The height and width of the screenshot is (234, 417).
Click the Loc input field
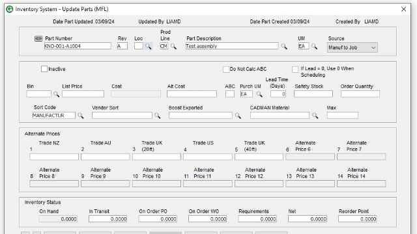tap(139, 46)
